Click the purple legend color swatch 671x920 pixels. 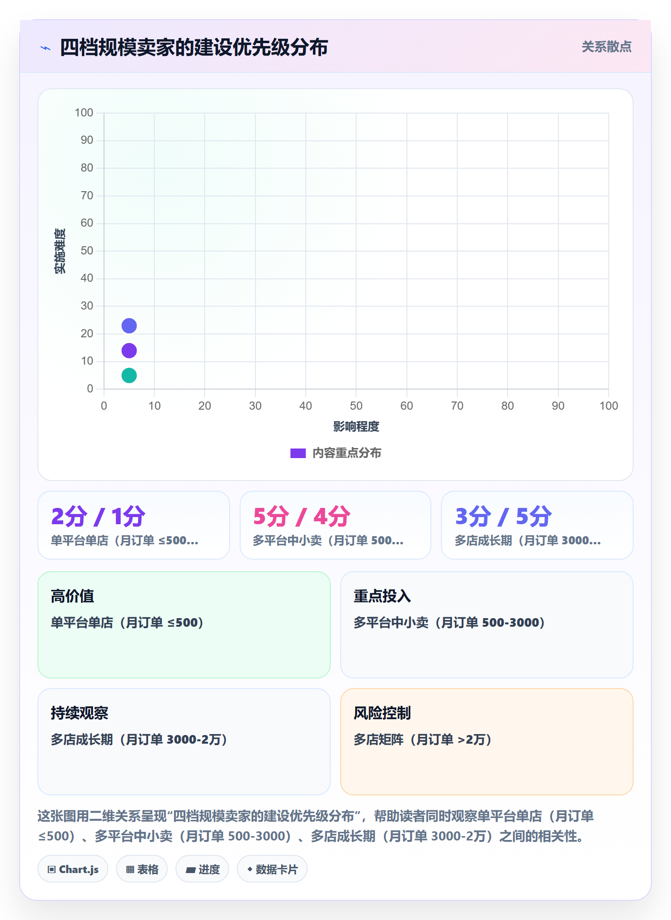[x=298, y=453]
